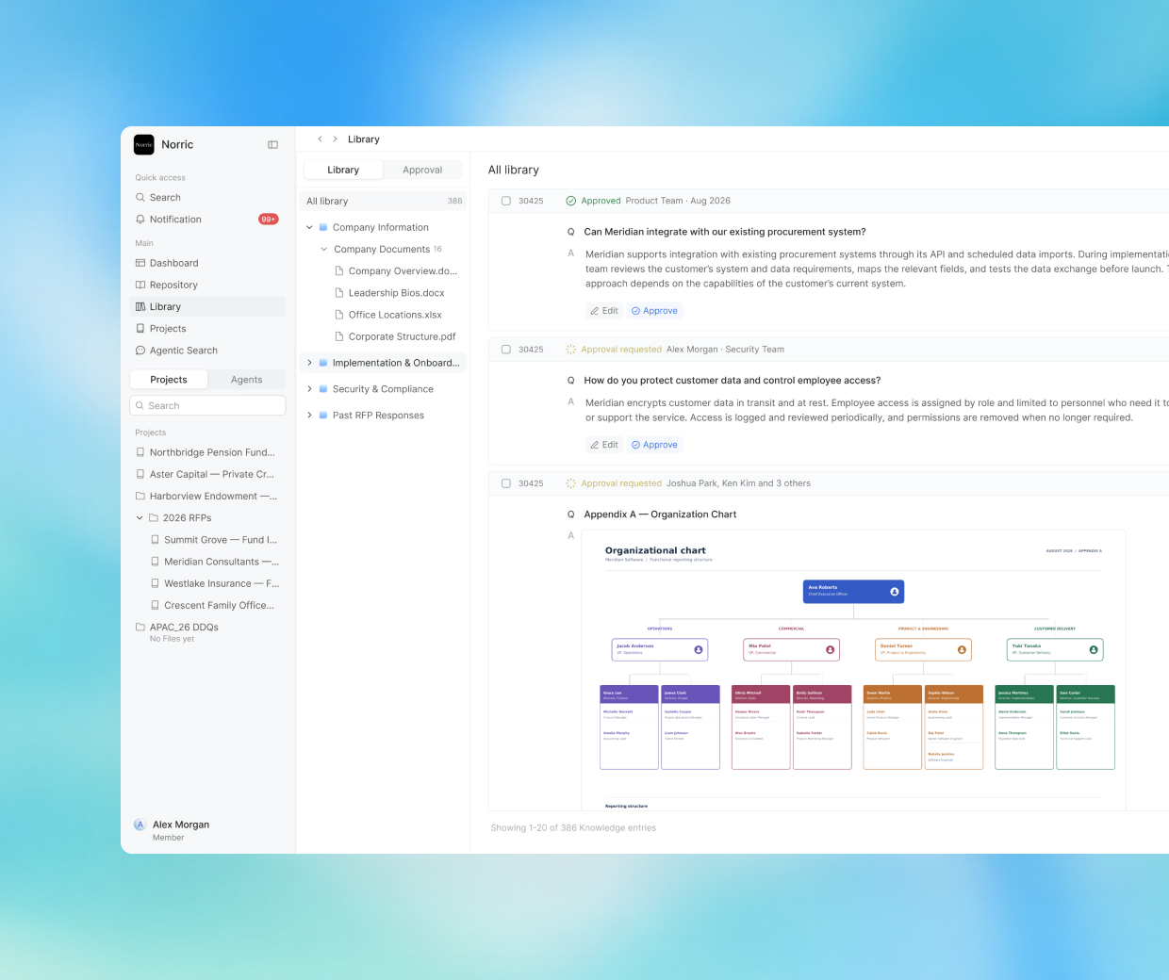Click Showing 1-20 of 386 Knowledge entries

573,828
